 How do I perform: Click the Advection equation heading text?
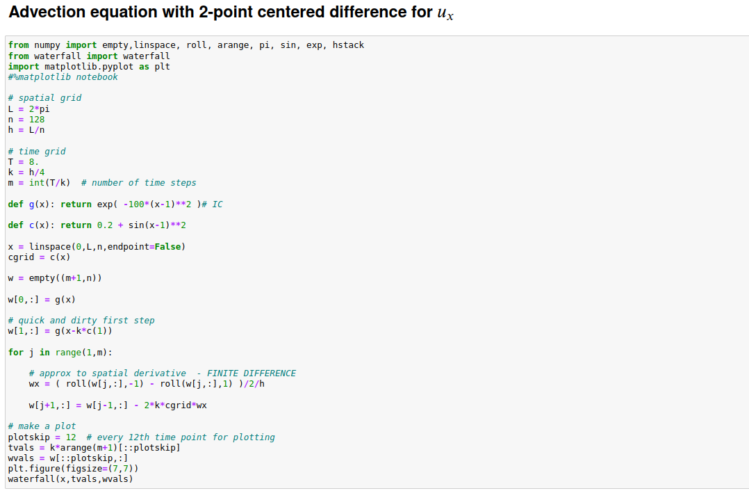231,13
